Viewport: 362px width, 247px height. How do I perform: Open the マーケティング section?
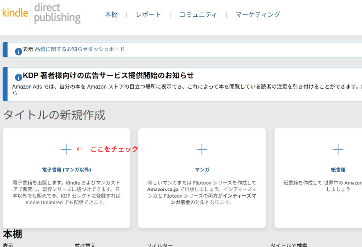[257, 15]
